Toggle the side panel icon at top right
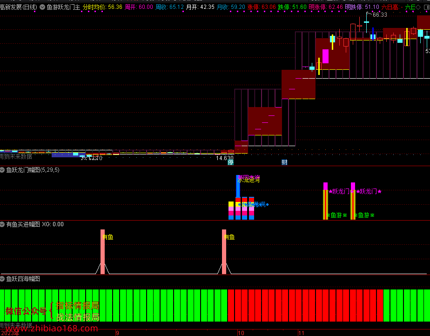The width and height of the screenshot is (430, 336). coord(427,7)
